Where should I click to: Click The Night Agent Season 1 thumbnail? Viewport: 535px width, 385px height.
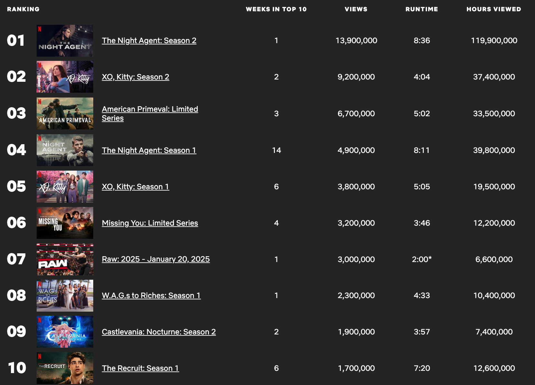[x=65, y=150]
